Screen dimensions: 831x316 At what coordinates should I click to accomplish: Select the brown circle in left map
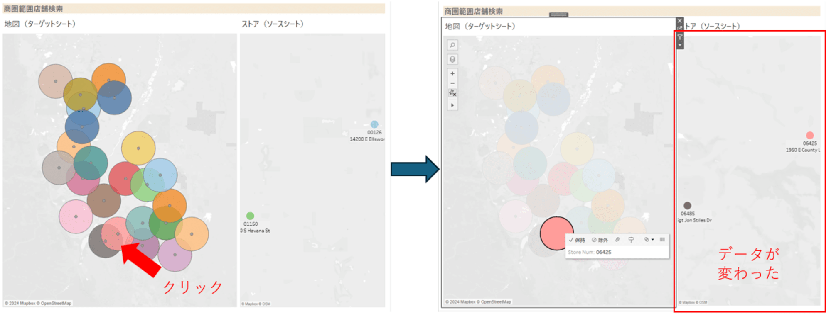(104, 201)
